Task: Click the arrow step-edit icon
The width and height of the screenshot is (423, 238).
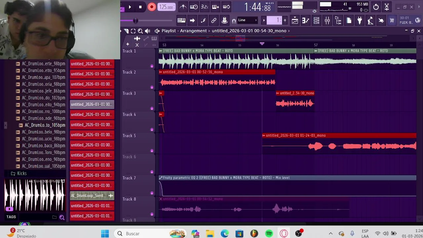Action: (192, 20)
